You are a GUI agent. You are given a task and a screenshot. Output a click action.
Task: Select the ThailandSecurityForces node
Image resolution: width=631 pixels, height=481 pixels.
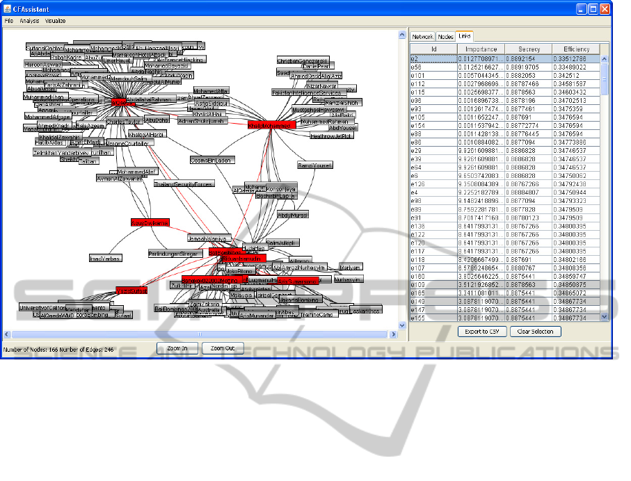(184, 184)
